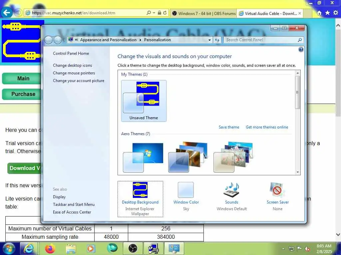Click the Internet Explorer forward arrow button

19,13
